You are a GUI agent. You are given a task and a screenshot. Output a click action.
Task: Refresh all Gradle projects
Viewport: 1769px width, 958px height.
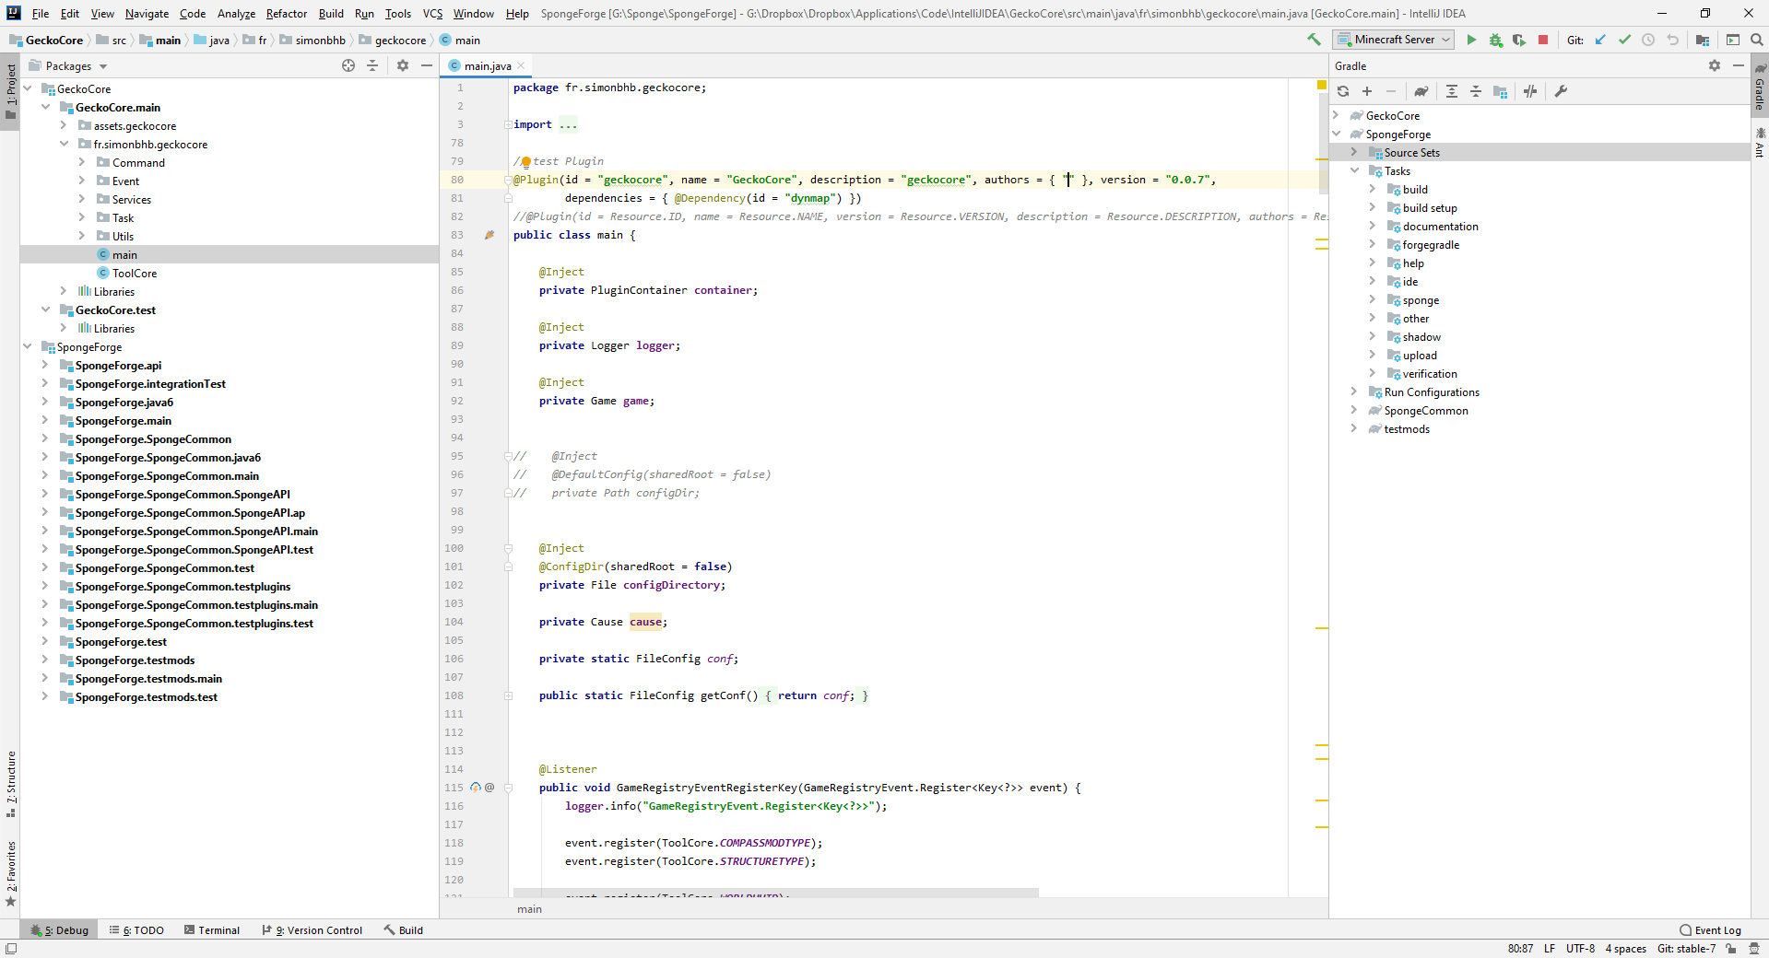pyautogui.click(x=1343, y=91)
